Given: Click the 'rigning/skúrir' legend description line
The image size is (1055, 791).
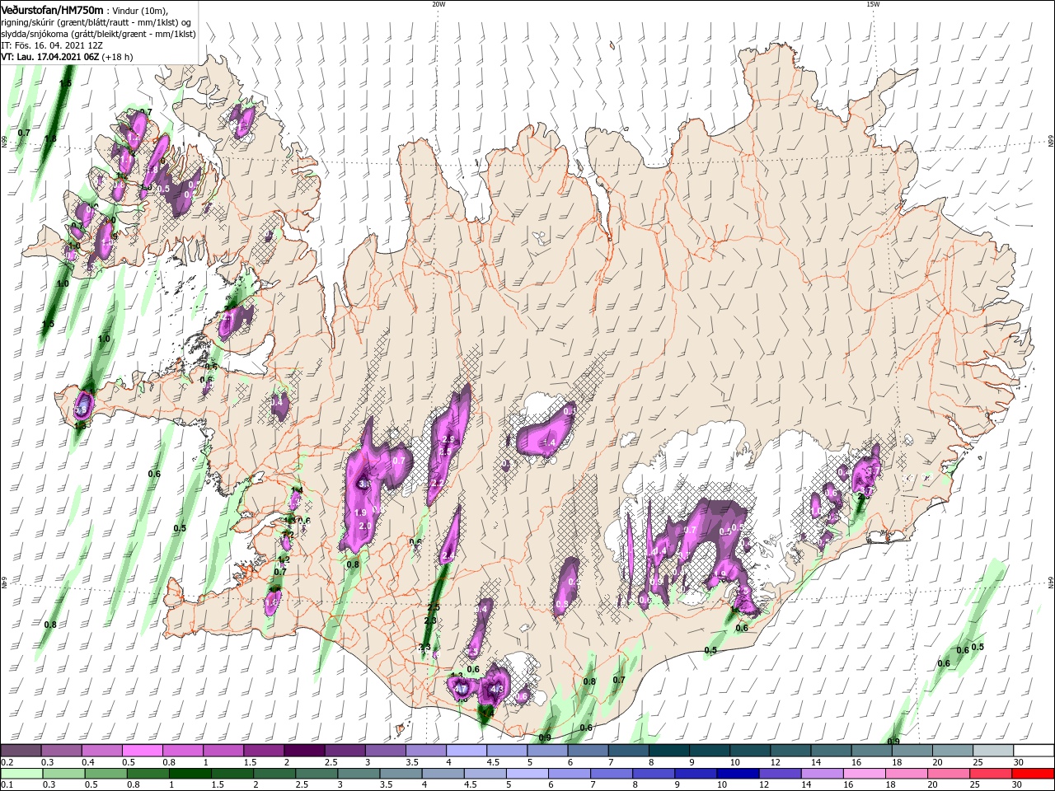Looking at the screenshot, I should [96, 22].
